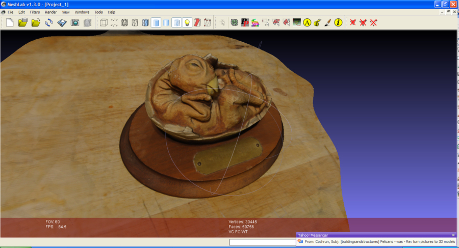Click the Save Project floppy disk icon
The height and width of the screenshot is (248, 459).
62,22
